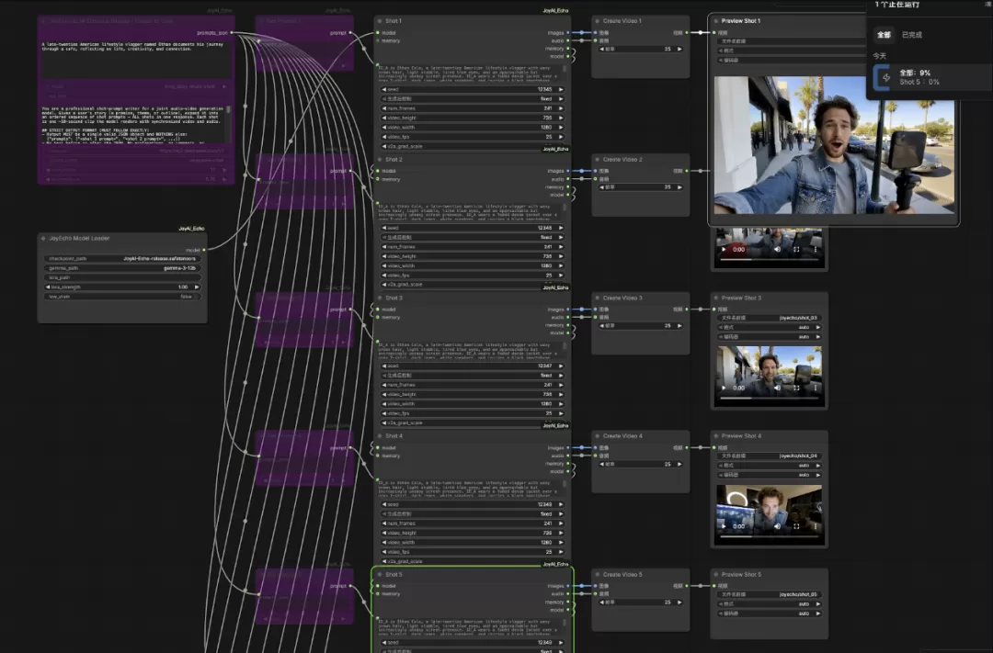The image size is (993, 653).
Task: Collapse the Preview Shot 4 node title dot
Action: pos(715,436)
